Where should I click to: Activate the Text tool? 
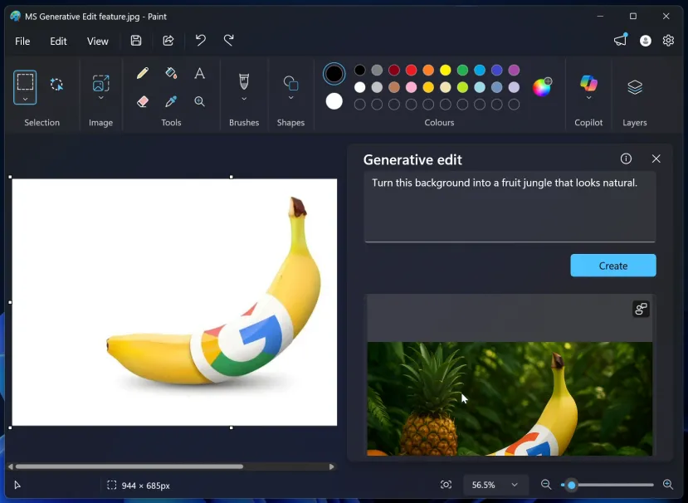199,73
